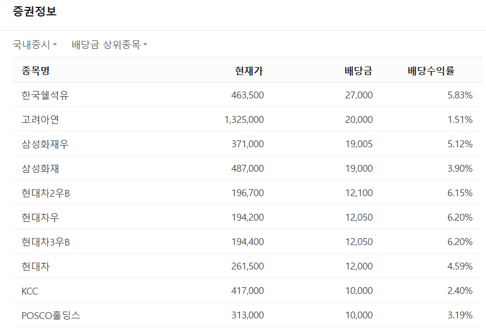The image size is (486, 336).
Task: Select the dividend 27,000
Action: (359, 95)
